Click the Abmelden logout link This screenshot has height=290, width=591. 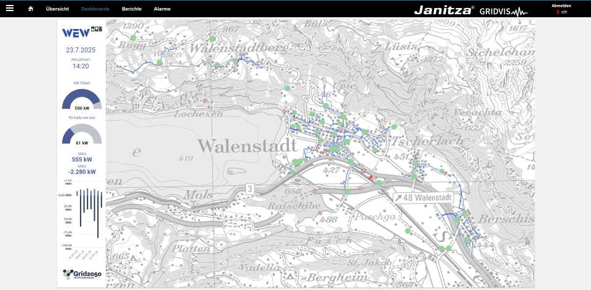(561, 6)
